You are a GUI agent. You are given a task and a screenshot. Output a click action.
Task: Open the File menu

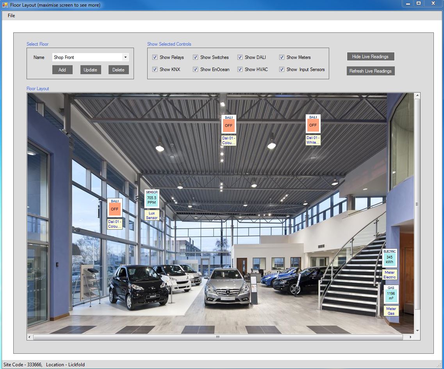coord(11,16)
